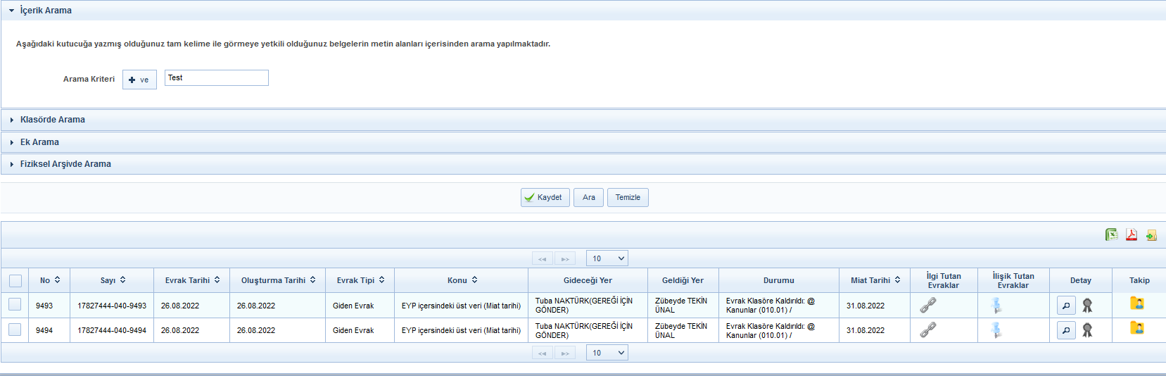Viewport: 1166px width, 376px height.
Task: Export results as PDF
Action: (x=1132, y=235)
